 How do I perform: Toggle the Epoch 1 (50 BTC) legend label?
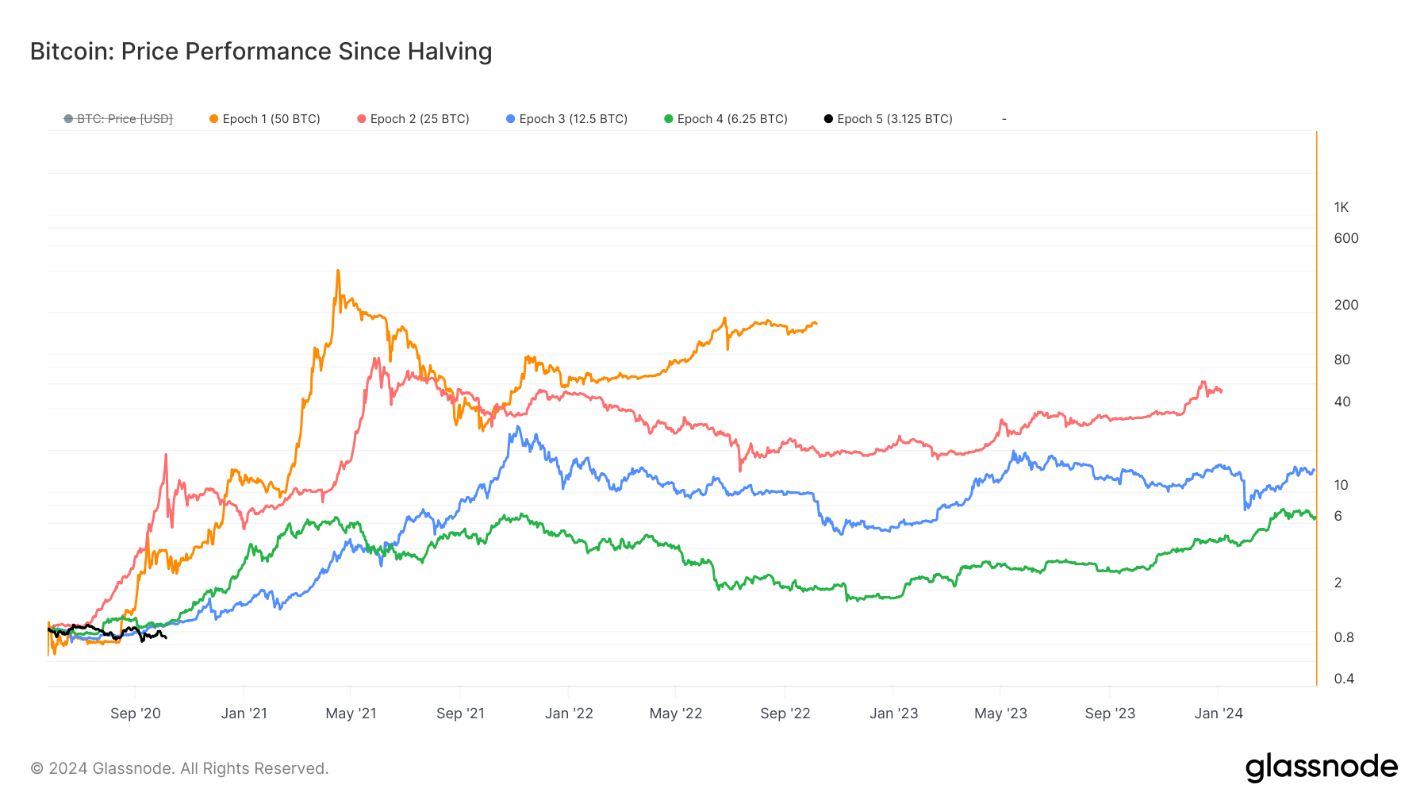(271, 119)
